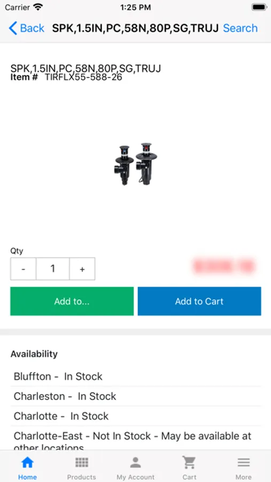This screenshot has width=271, height=482.
Task: Click the blue Add to Cart button
Action: coord(199,301)
